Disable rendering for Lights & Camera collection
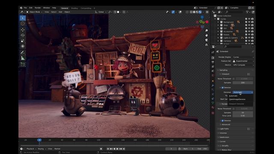The image size is (274, 154). click(x=252, y=38)
